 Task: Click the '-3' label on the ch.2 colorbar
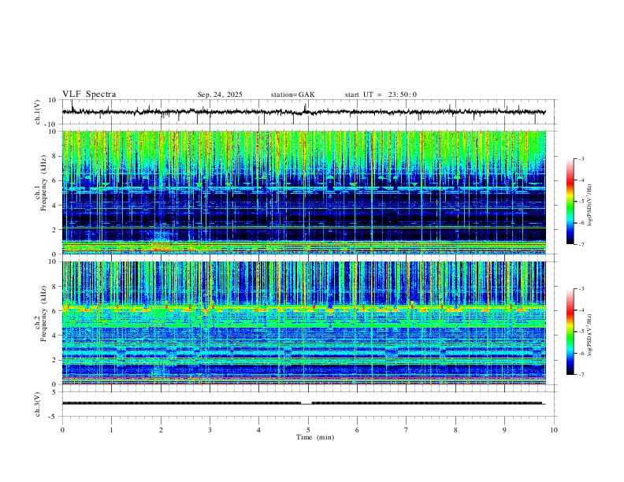581,289
